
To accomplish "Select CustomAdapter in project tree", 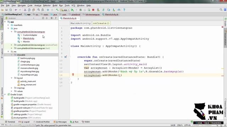I will (30, 35).
